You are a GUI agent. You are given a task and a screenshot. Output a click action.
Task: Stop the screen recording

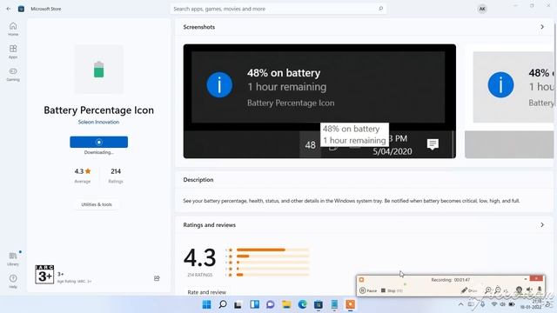click(x=392, y=290)
